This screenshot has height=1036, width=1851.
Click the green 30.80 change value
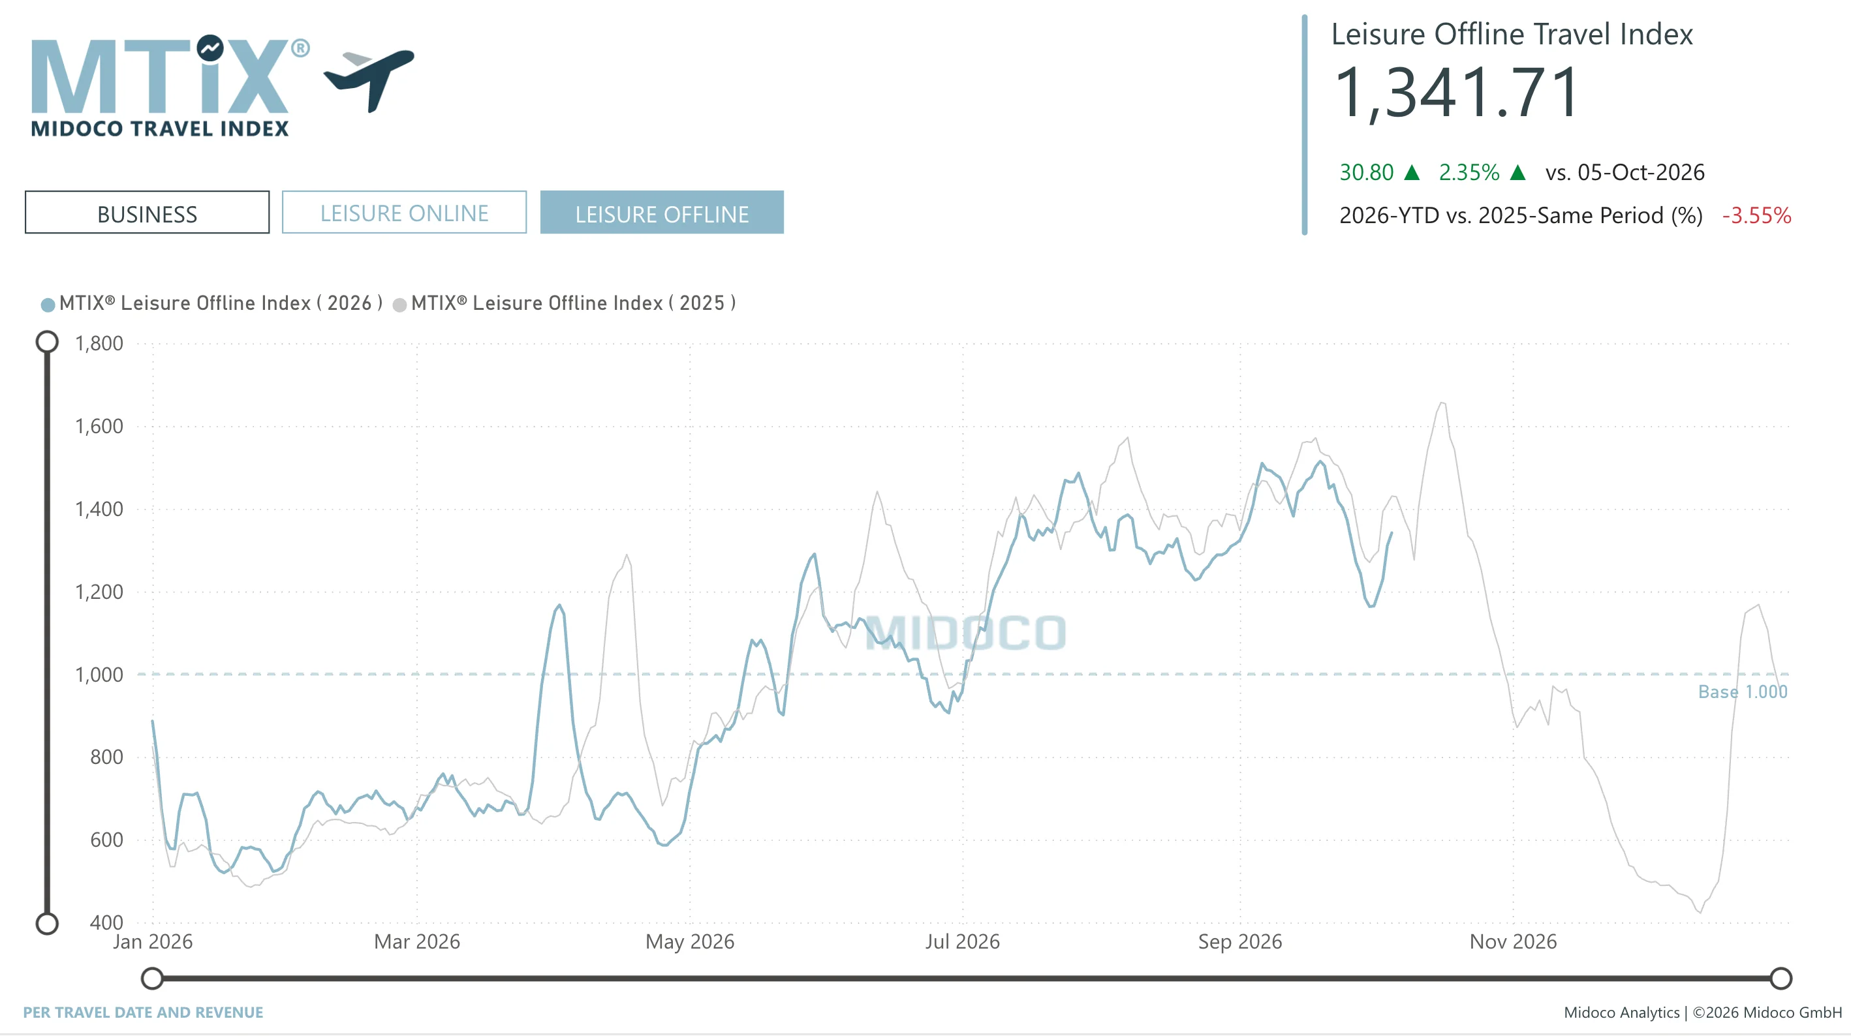1366,172
